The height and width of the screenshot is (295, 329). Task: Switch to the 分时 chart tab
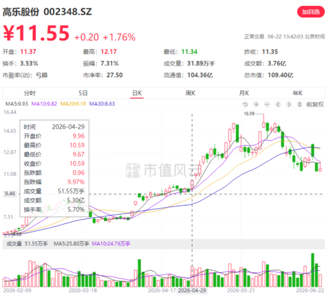pos(29,93)
